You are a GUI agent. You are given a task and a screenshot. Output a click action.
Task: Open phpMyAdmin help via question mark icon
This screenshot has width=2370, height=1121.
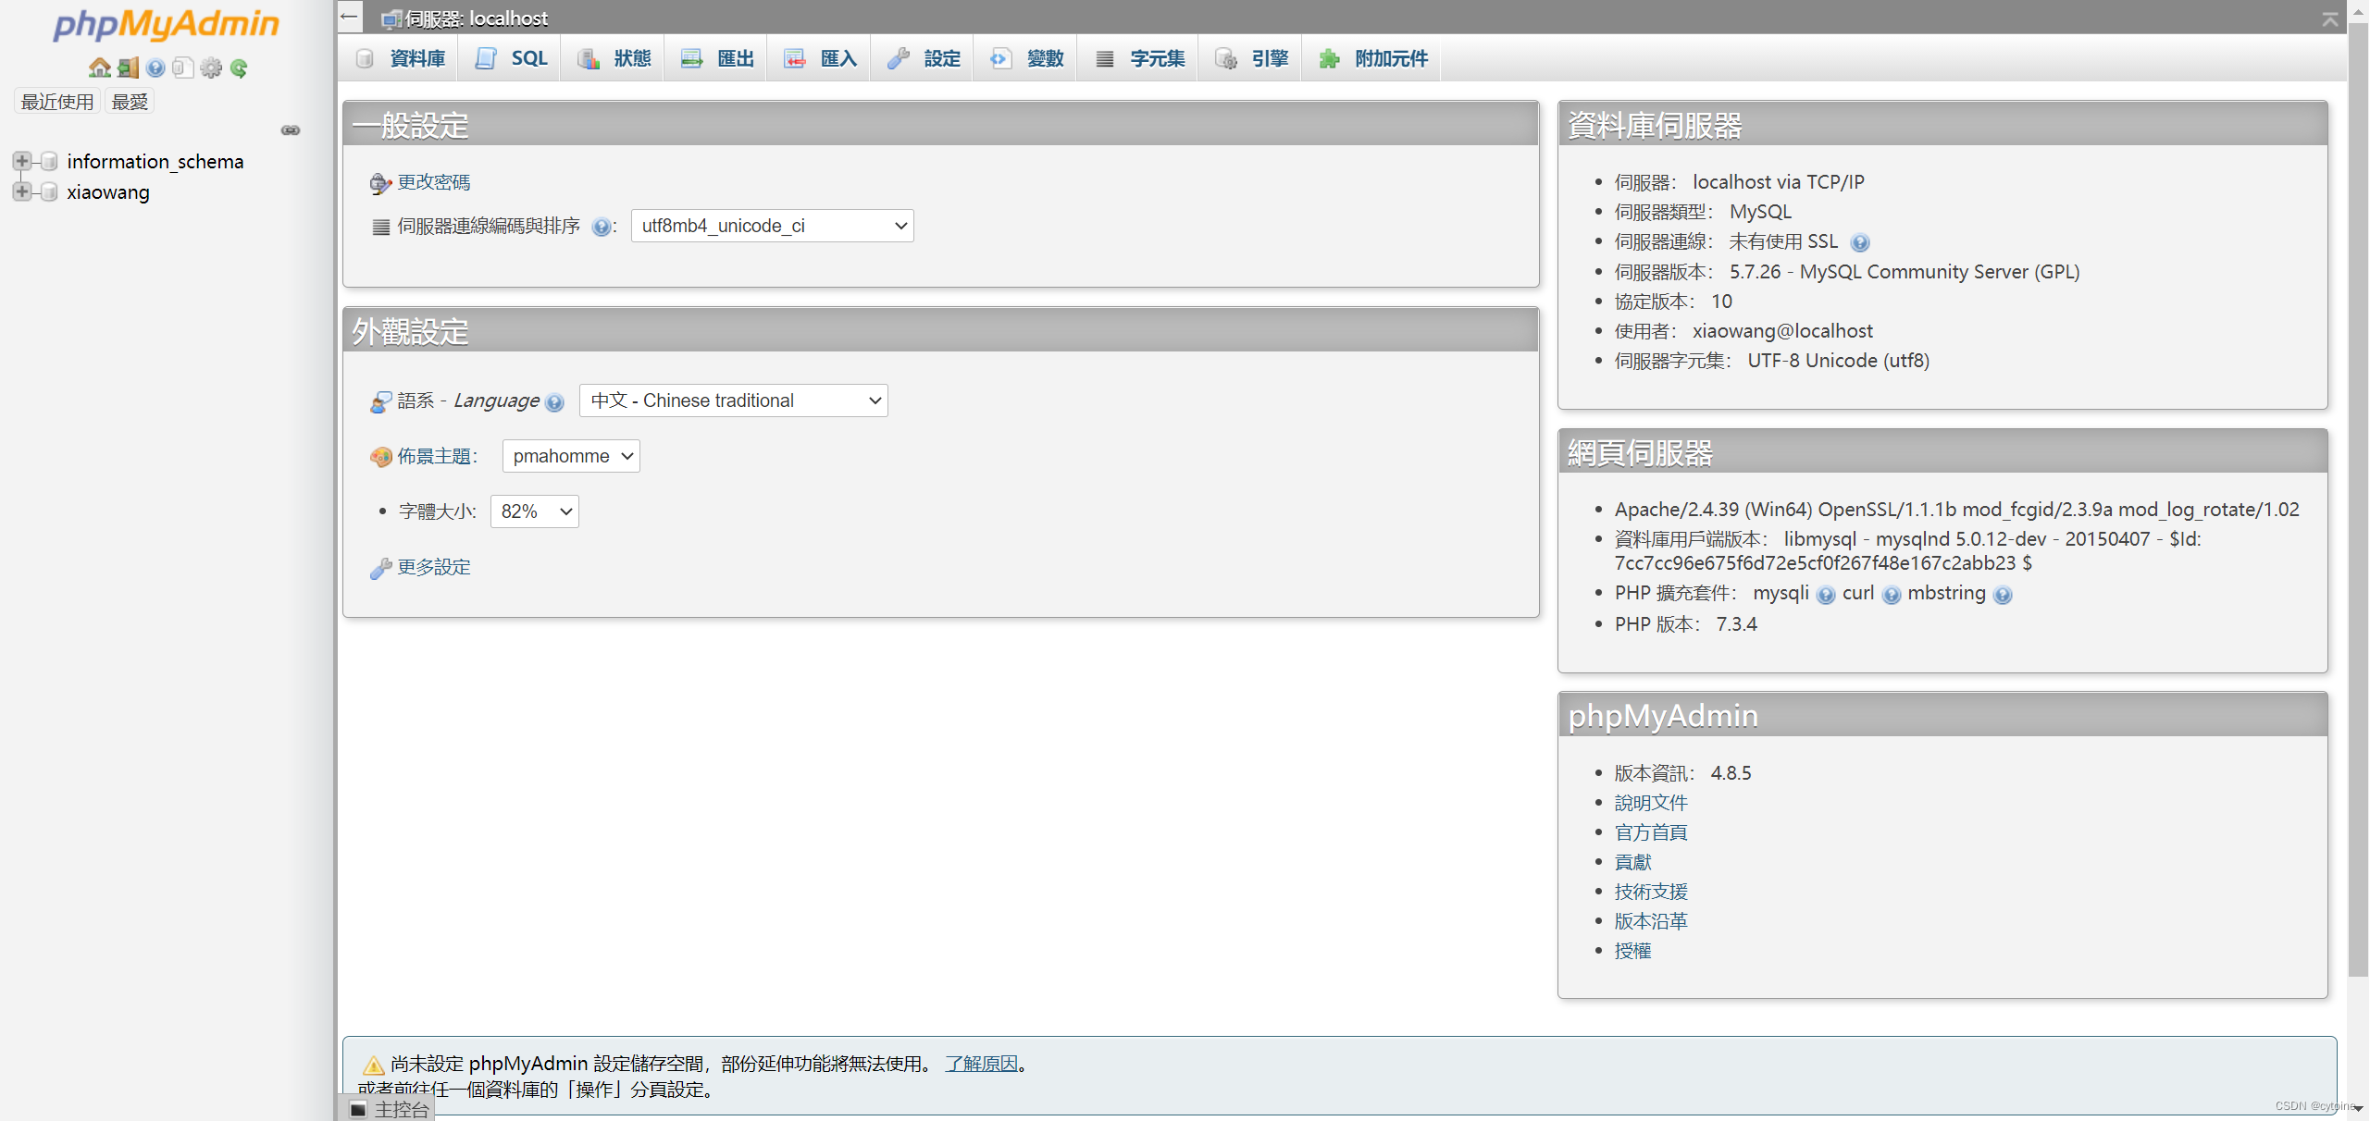tap(155, 67)
